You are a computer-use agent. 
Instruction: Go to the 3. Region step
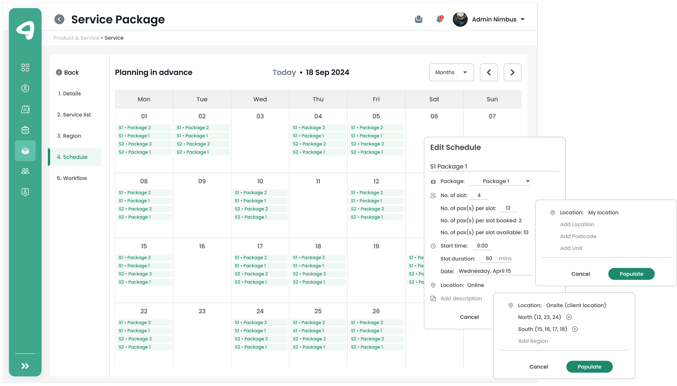point(69,136)
